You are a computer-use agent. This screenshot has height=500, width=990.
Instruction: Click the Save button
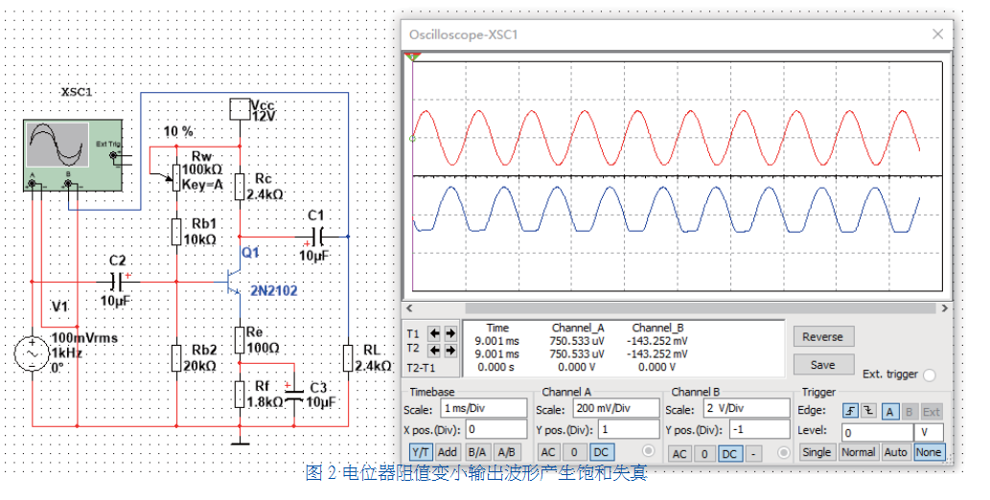point(822,365)
